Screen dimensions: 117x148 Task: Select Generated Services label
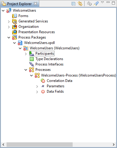[x=33, y=21]
